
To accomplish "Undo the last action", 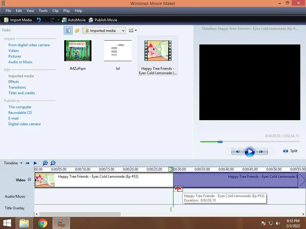I will pyautogui.click(x=39, y=20).
